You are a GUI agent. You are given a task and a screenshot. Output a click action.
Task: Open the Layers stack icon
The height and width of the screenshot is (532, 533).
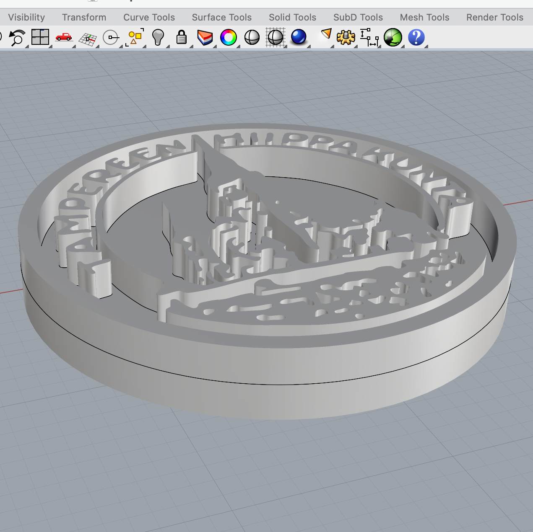[x=205, y=37]
